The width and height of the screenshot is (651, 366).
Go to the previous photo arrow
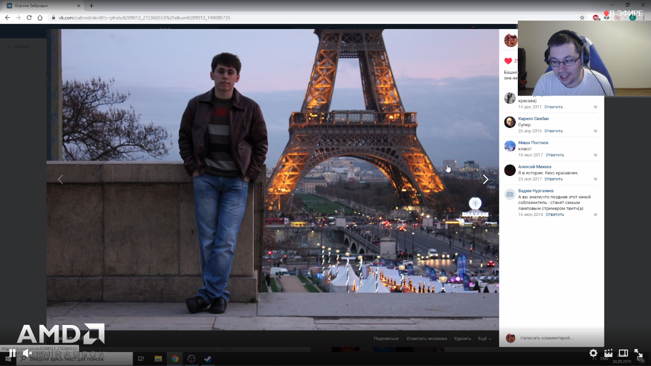click(60, 179)
